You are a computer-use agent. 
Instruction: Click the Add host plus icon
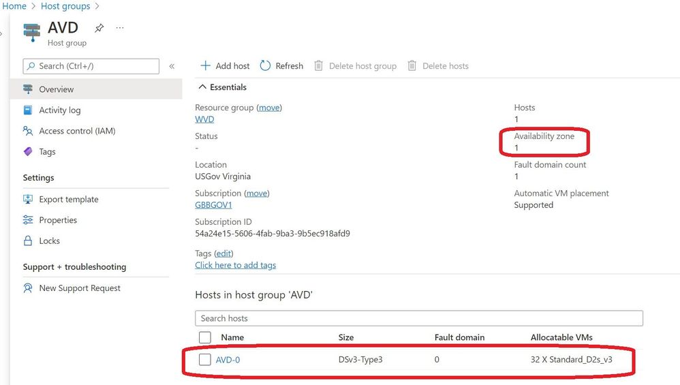coord(205,66)
